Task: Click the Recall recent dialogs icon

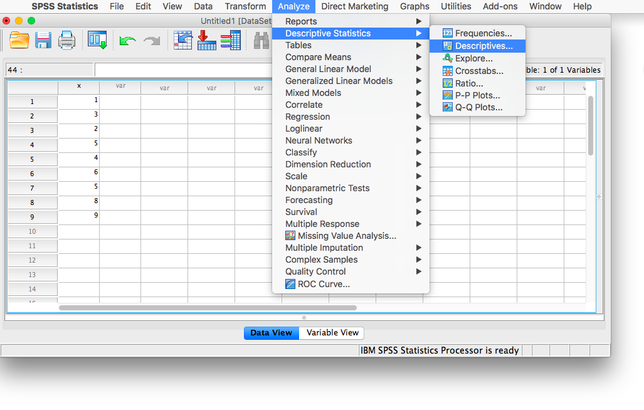Action: click(97, 41)
